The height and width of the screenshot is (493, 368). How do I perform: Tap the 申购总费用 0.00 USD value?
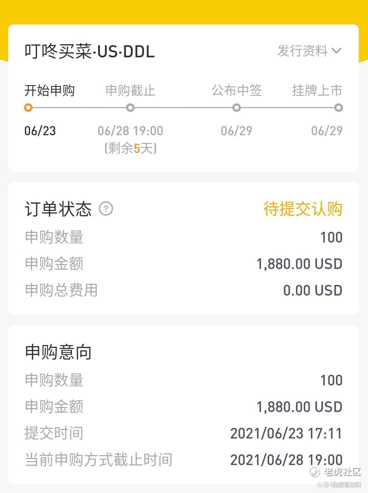point(313,291)
